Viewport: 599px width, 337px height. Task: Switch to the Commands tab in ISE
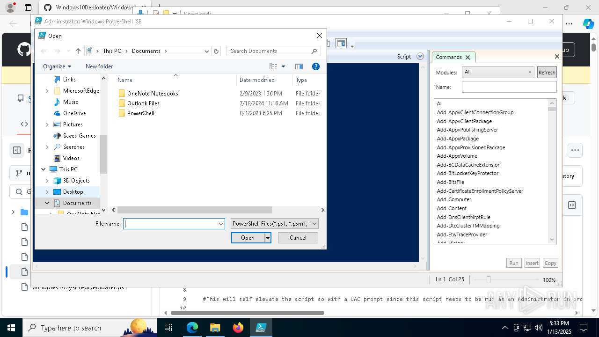tap(449, 57)
